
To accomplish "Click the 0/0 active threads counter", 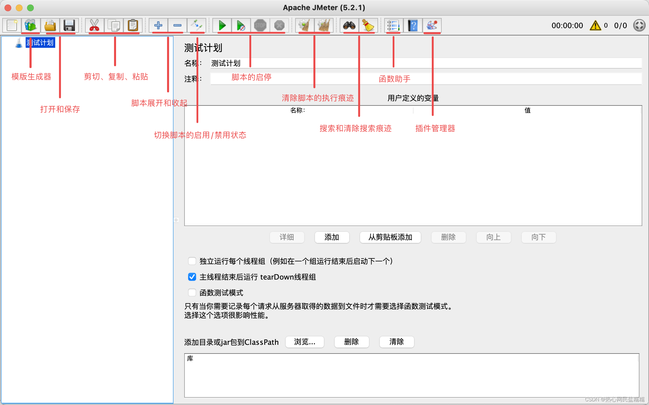I will [621, 26].
